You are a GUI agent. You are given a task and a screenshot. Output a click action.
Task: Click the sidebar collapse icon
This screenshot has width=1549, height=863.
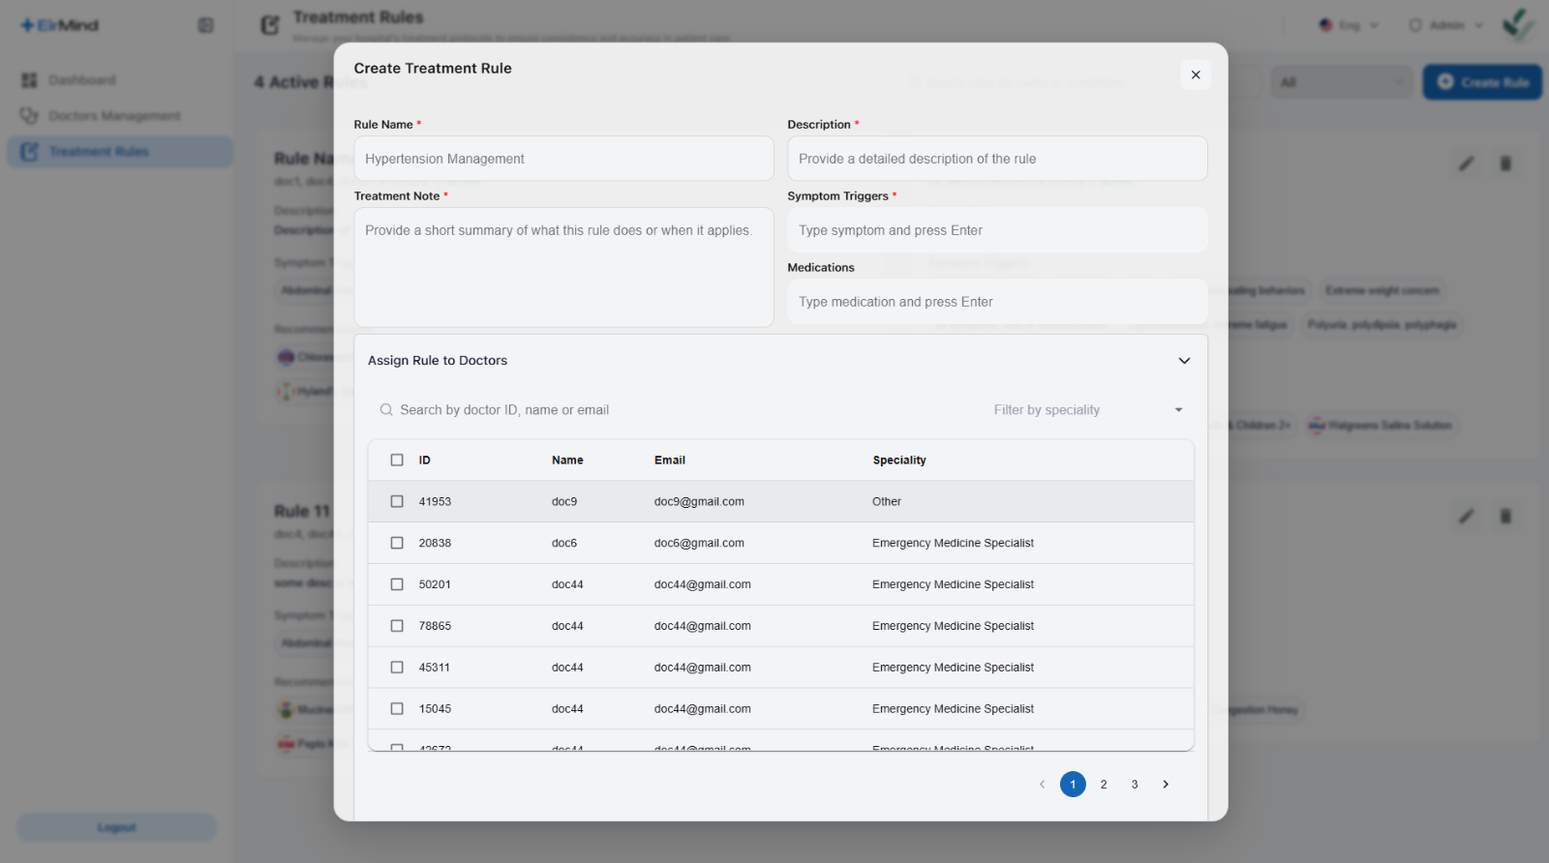point(205,25)
